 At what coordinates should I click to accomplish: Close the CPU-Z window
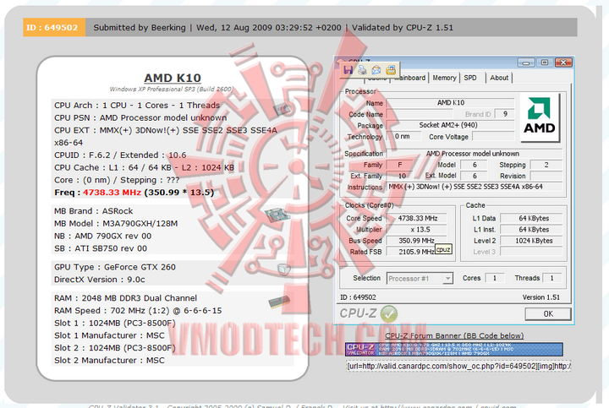coord(563,63)
